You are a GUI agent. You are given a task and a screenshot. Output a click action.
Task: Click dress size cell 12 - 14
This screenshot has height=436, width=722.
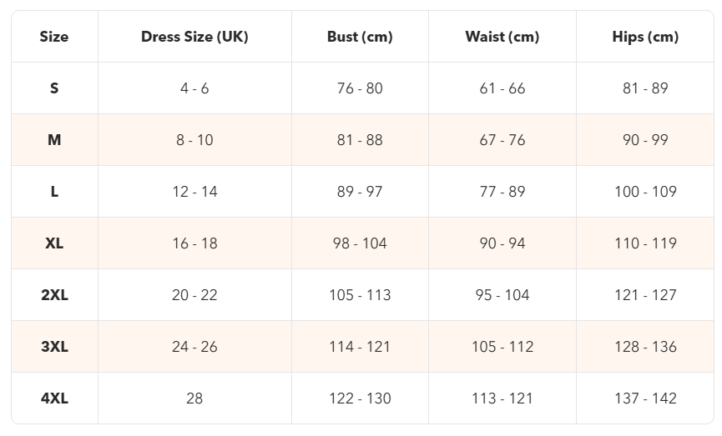[194, 192]
